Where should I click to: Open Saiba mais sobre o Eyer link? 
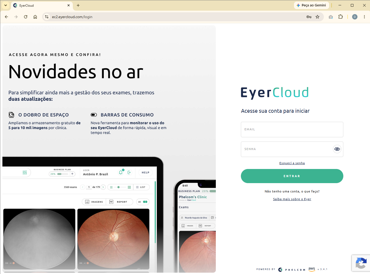click(292, 199)
